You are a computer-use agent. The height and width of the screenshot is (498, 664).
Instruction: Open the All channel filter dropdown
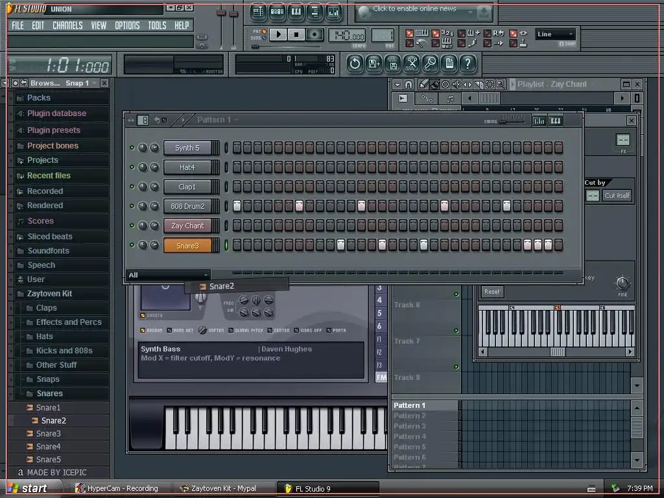(168, 275)
